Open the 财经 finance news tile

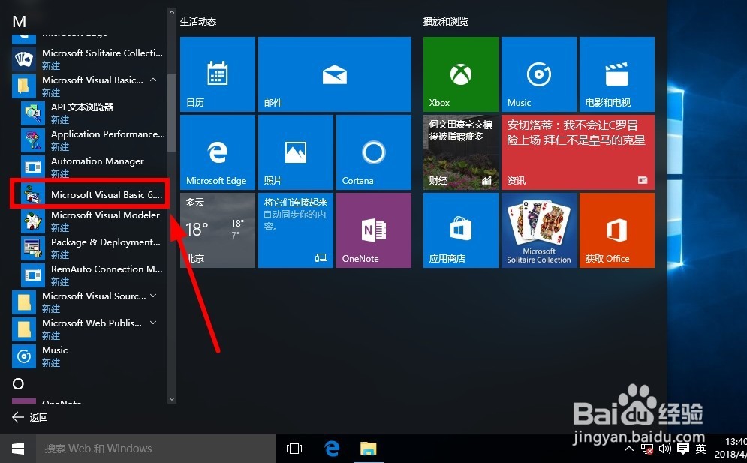(x=461, y=152)
